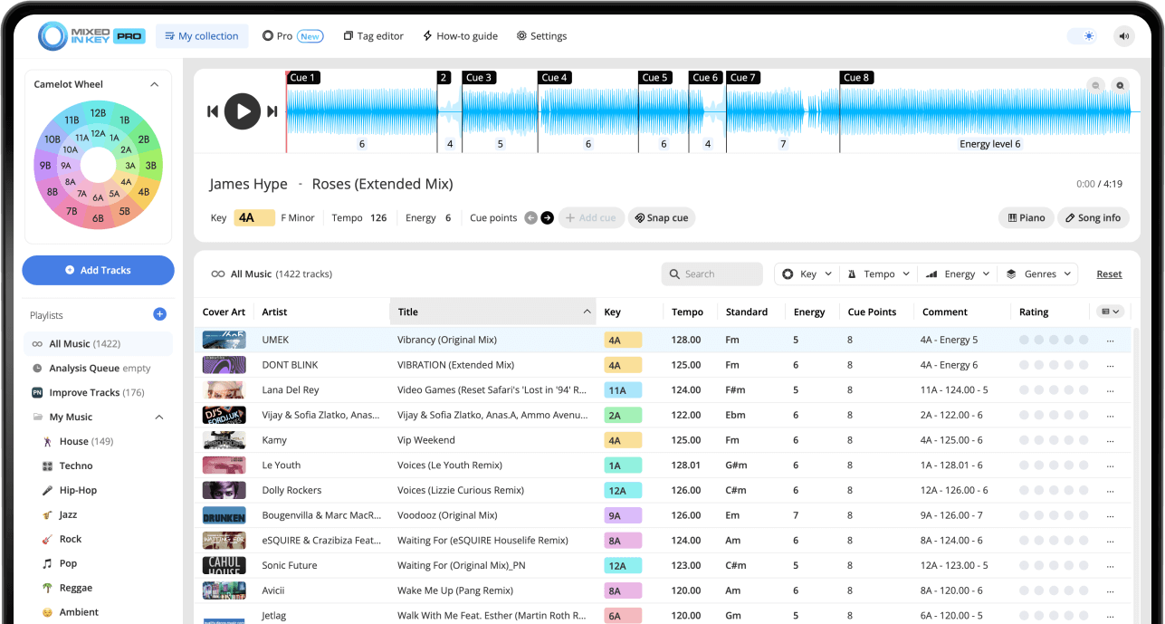Mute sound with speaker icon

pyautogui.click(x=1124, y=36)
